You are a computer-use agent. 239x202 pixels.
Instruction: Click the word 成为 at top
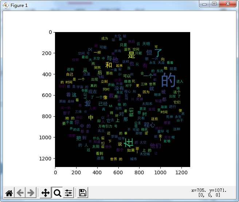pos(105,38)
